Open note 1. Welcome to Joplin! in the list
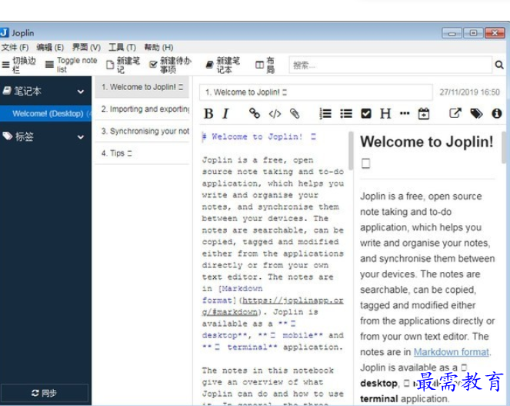 142,87
